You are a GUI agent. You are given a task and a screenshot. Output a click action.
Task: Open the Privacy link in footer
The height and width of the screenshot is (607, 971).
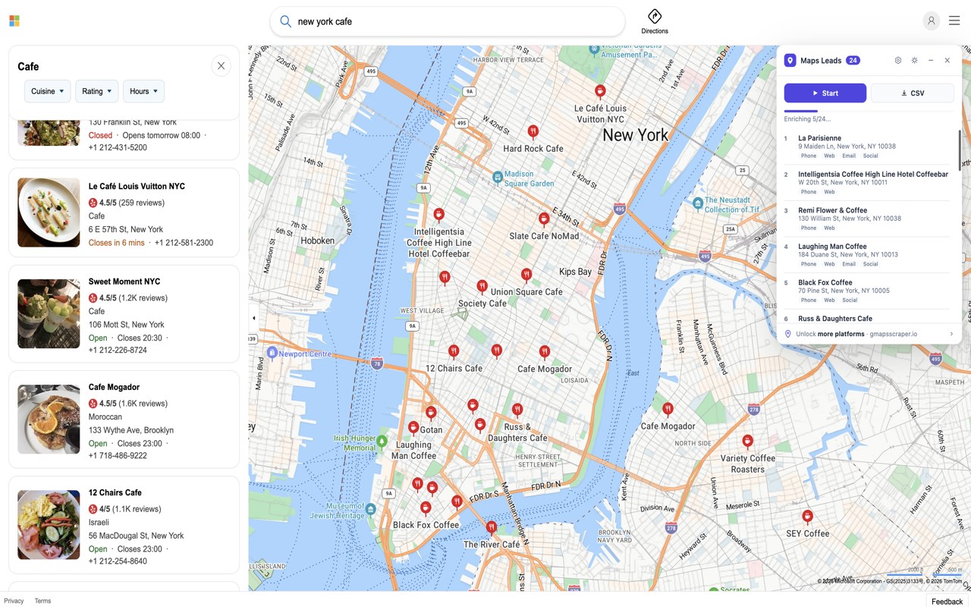(x=14, y=601)
